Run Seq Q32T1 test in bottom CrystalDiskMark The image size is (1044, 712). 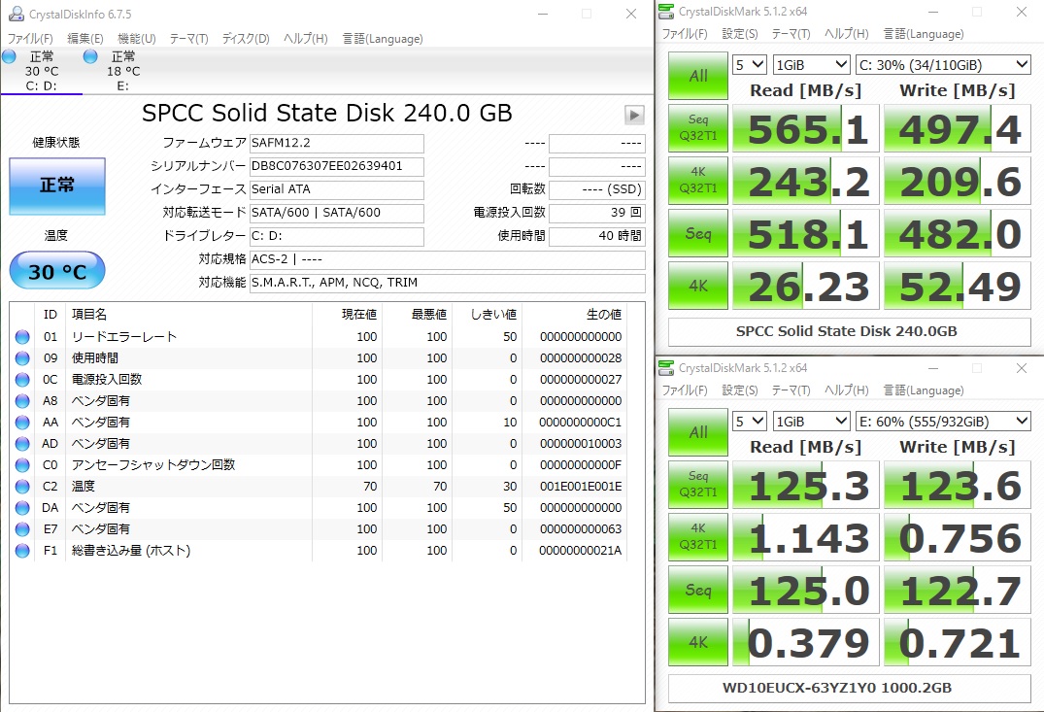click(697, 484)
